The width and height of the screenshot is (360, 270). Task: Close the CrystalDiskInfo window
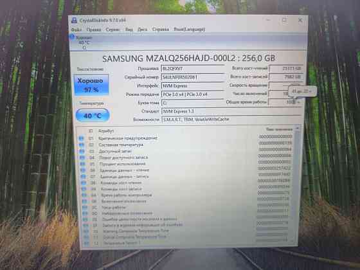300,20
